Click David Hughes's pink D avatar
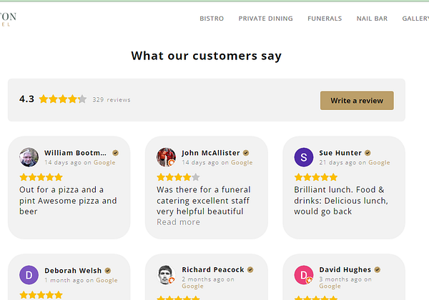The image size is (429, 300). (304, 275)
